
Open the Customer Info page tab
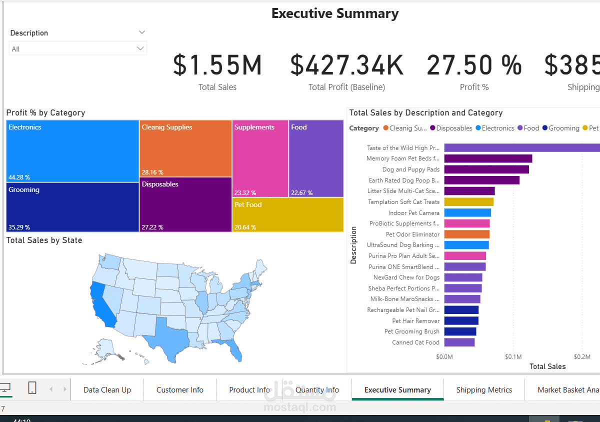[x=180, y=390]
